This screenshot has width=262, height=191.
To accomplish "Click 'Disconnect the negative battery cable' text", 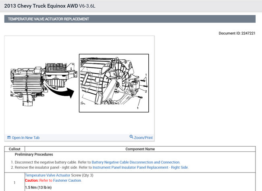I will (x=46, y=162).
